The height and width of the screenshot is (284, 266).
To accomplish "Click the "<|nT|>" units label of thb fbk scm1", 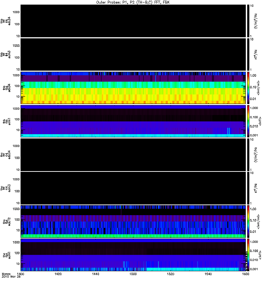I will [x=260, y=121].
